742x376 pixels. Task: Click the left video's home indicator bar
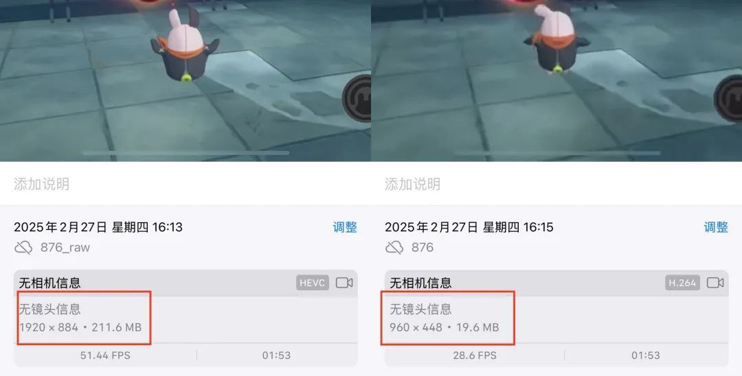pos(186,153)
